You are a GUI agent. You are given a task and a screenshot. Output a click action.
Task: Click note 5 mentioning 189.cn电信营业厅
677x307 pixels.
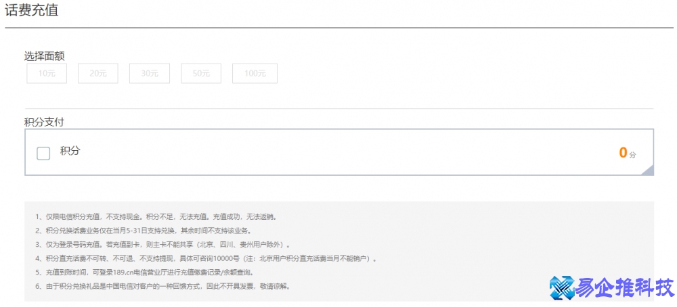pyautogui.click(x=145, y=273)
